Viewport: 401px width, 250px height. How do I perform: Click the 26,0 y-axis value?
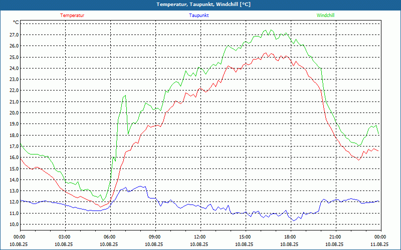tap(15, 46)
